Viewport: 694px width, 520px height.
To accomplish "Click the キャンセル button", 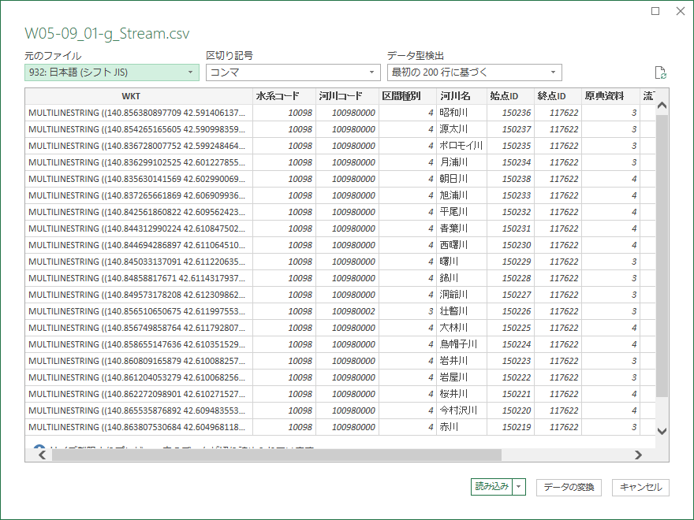I will click(640, 488).
